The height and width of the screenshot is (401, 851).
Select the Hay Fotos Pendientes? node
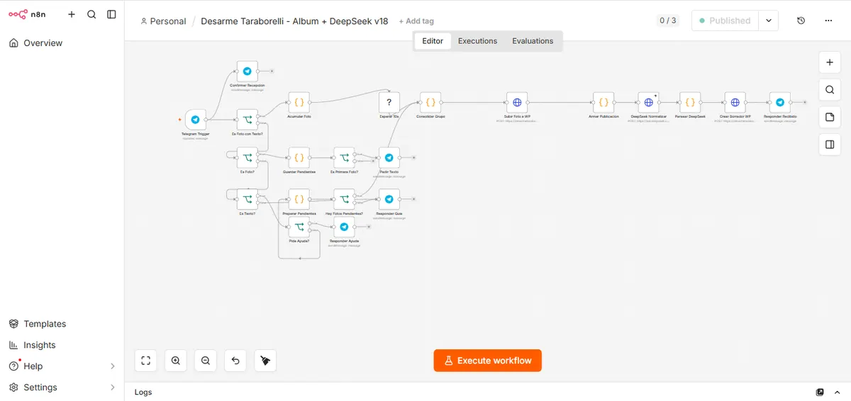click(344, 199)
